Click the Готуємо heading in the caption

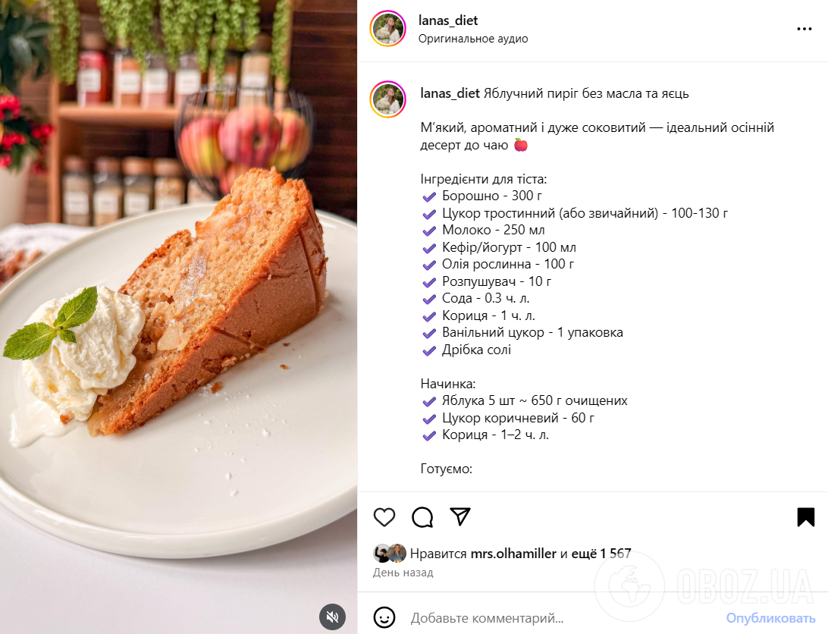tap(446, 469)
